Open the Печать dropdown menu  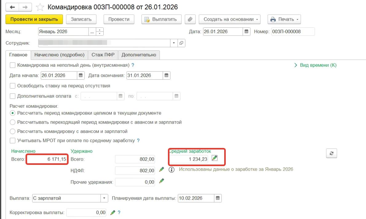(x=284, y=19)
